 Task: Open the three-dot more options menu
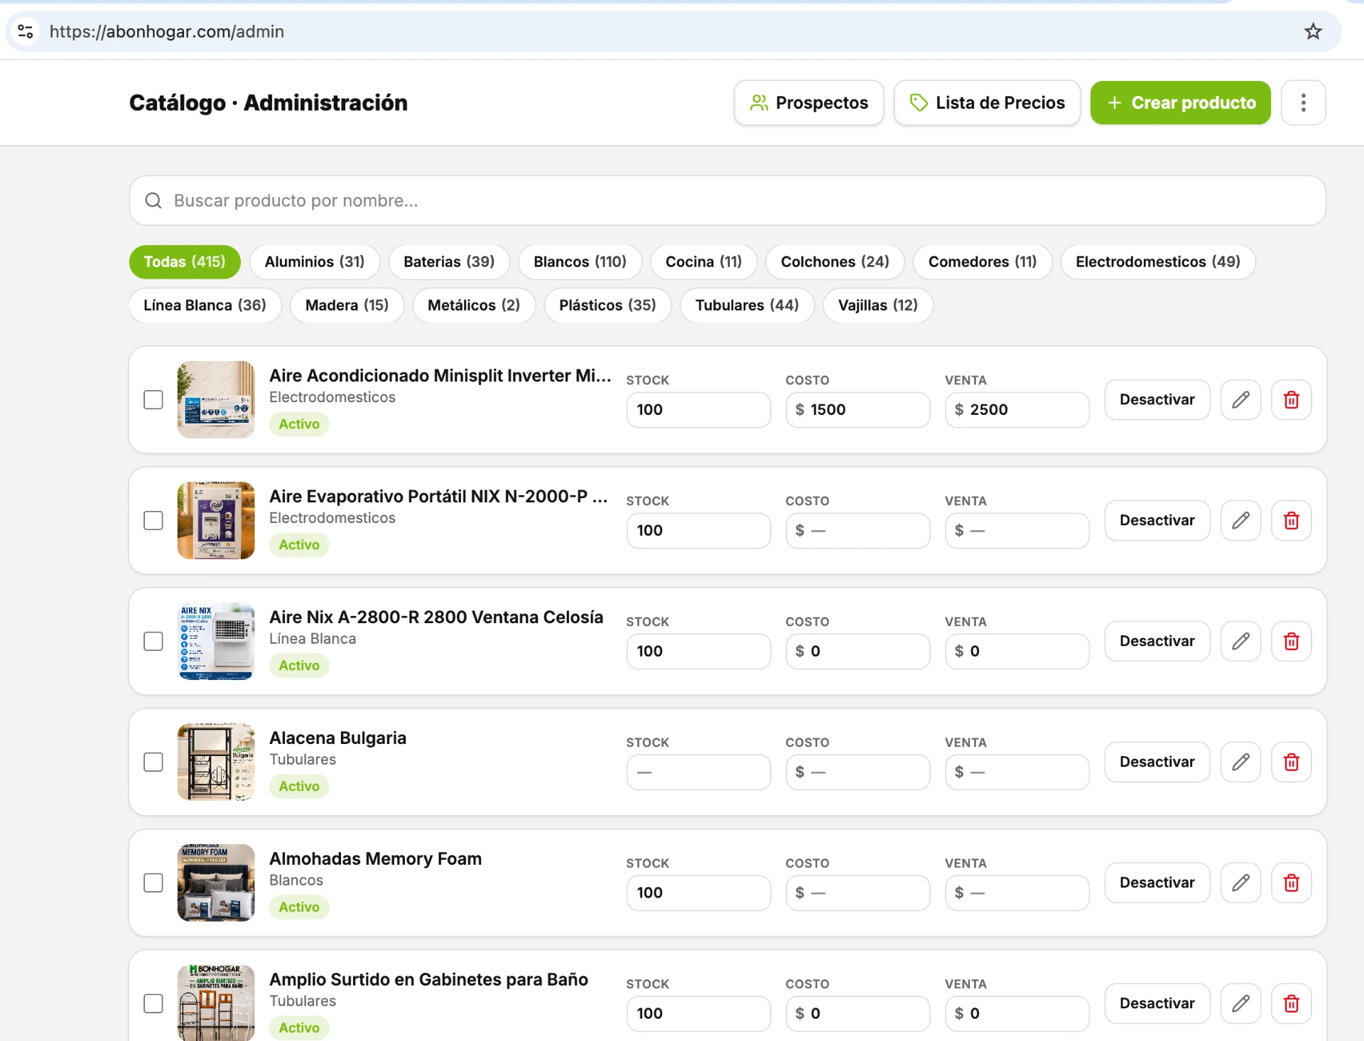click(x=1303, y=103)
